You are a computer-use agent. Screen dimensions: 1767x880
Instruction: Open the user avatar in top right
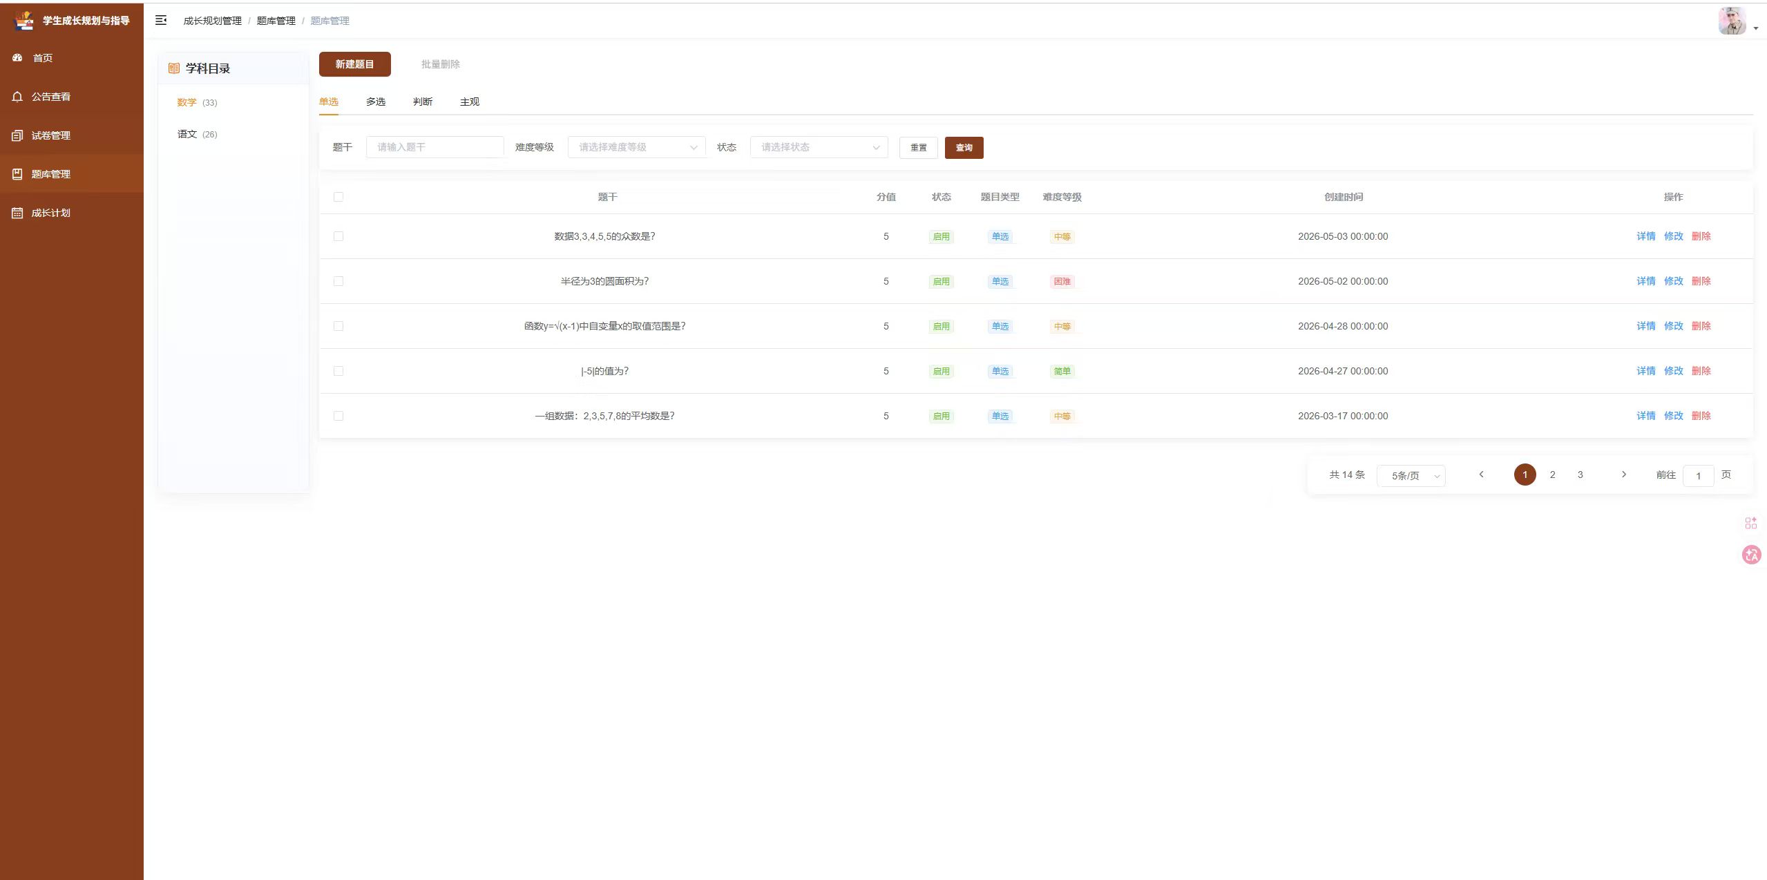[1732, 21]
